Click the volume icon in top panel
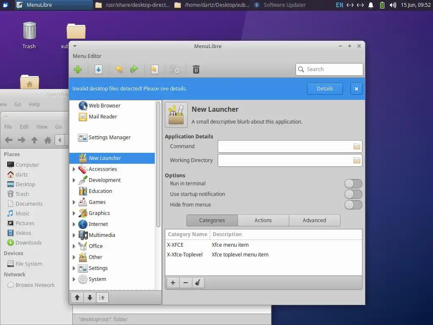433x325 pixels. point(393,5)
